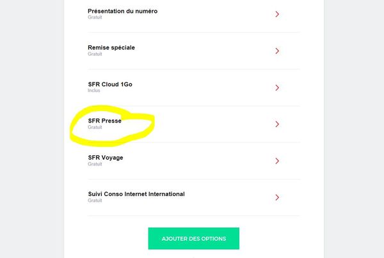This screenshot has height=258, width=384.
Task: Expand SFR Voyage with its arrow
Action: tap(277, 161)
